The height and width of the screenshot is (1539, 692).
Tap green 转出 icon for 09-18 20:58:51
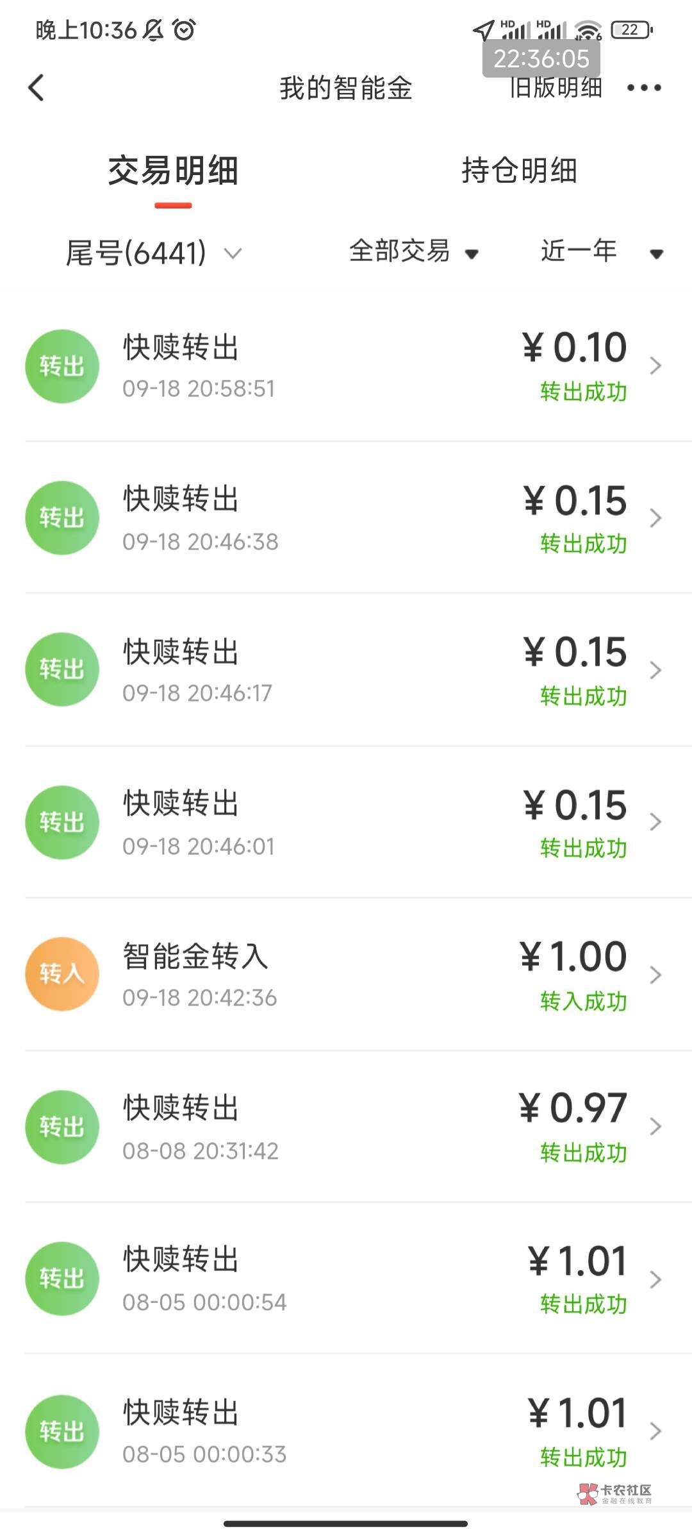coord(62,366)
